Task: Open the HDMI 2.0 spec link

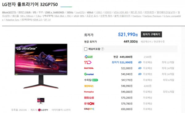Action: pyautogui.click(x=37, y=20)
